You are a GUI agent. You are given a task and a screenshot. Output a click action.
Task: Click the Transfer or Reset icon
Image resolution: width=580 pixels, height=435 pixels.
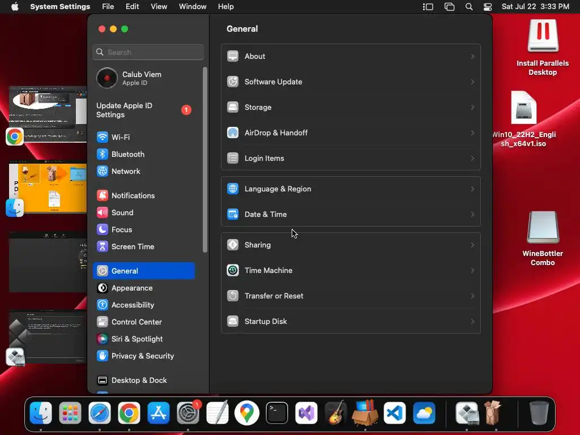[233, 296]
